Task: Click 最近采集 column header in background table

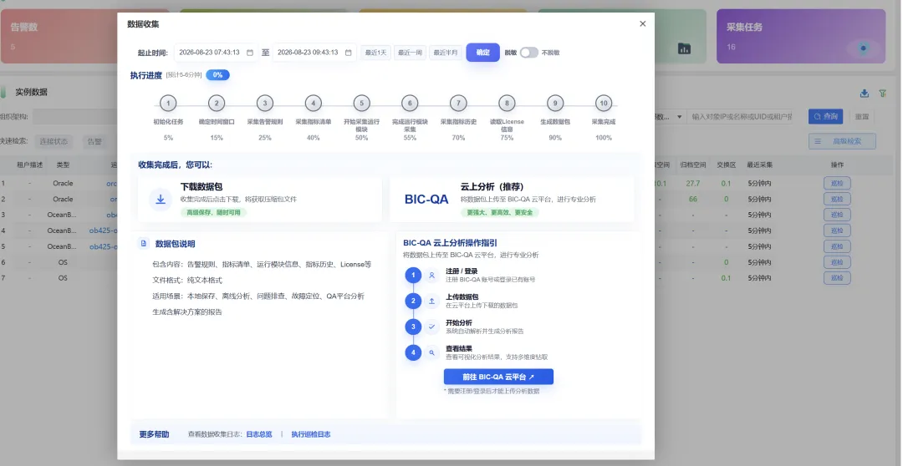Action: 759,165
